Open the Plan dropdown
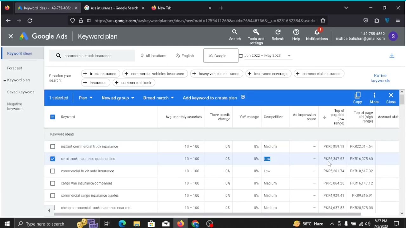The image size is (406, 228). 86,98
